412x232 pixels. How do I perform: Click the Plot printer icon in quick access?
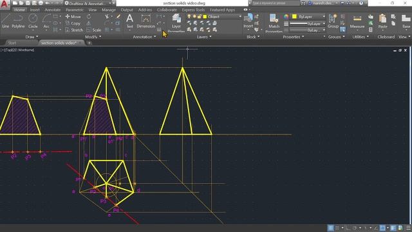click(41, 3)
